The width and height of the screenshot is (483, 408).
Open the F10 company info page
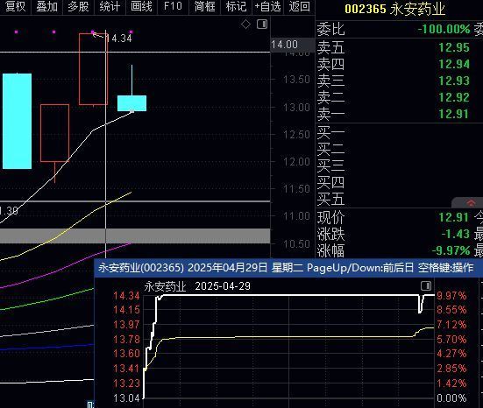(x=173, y=6)
